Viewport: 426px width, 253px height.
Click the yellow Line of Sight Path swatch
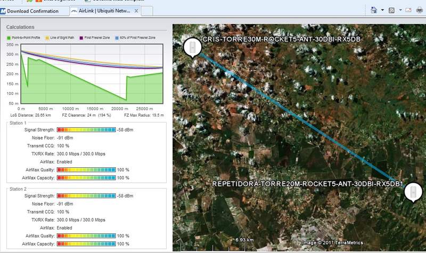pos(47,38)
